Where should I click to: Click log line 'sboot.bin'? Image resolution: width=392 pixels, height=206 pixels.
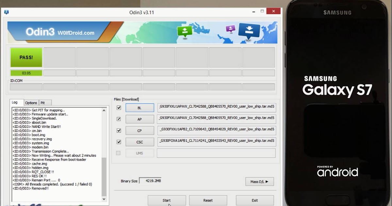[x=29, y=122]
